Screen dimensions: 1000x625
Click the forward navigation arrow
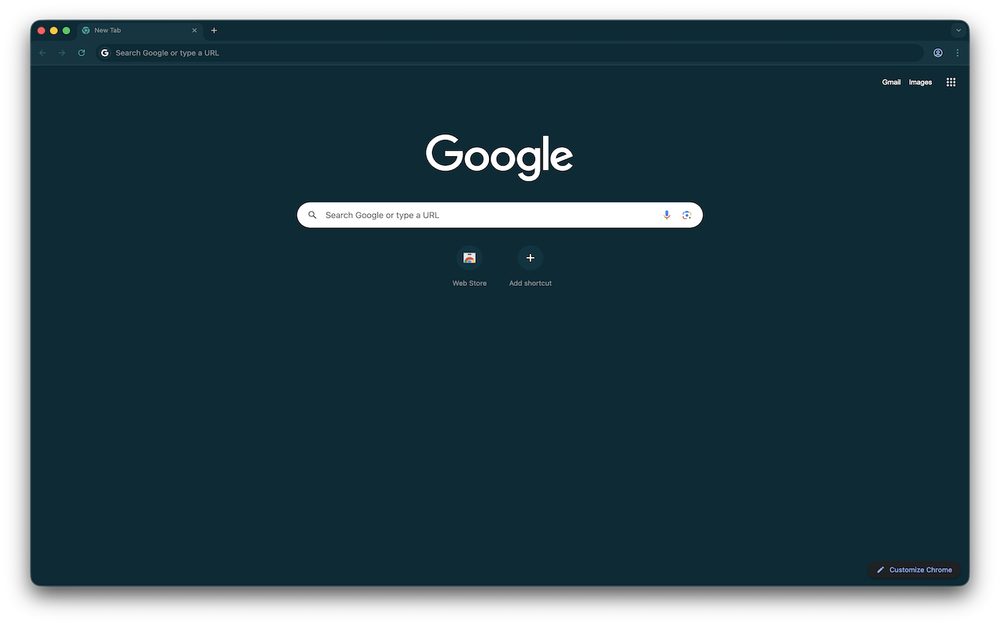coord(62,53)
